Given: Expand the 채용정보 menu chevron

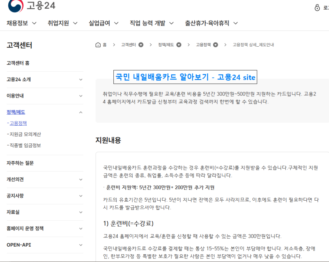Looking at the screenshot, I should (x=34, y=23).
